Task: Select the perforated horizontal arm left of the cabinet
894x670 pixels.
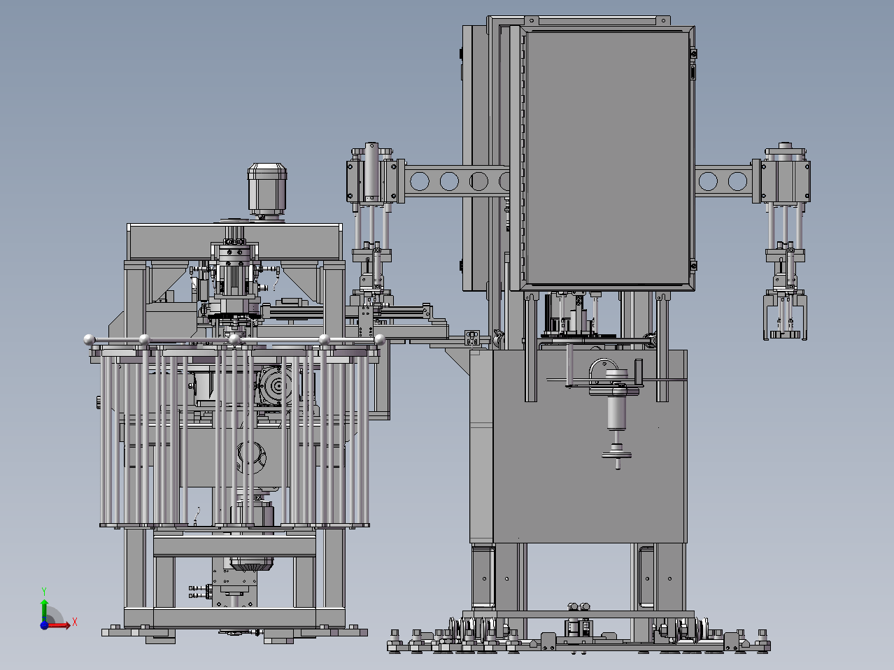Action: 457,181
